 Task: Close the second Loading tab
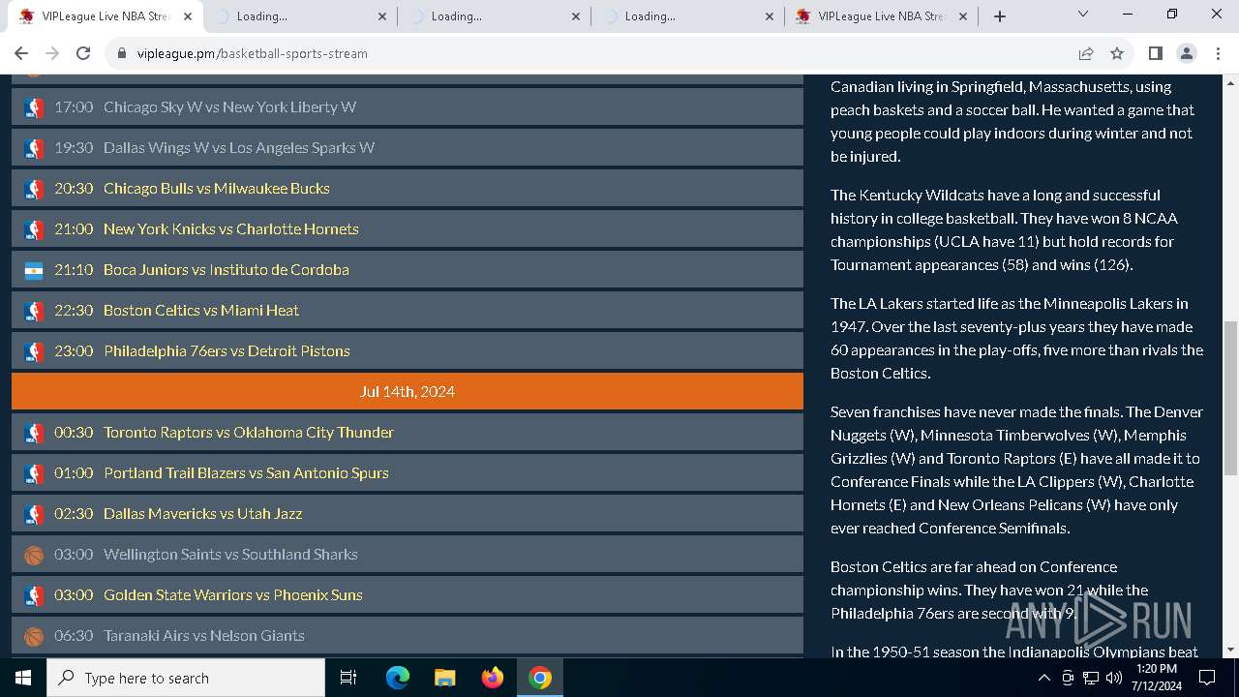point(381,16)
